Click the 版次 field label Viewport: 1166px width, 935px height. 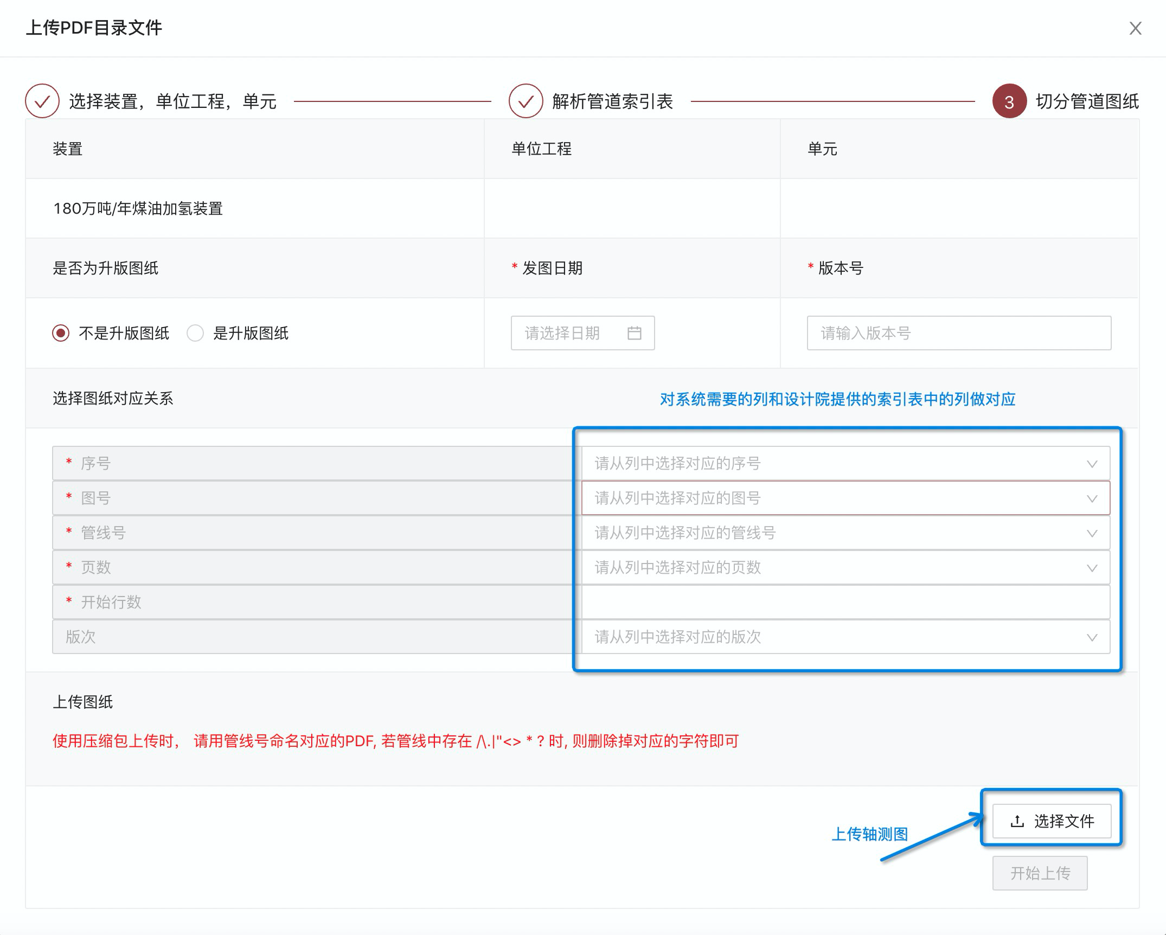(81, 637)
